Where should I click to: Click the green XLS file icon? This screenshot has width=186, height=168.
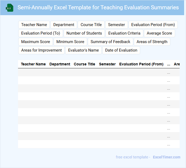(10, 8)
